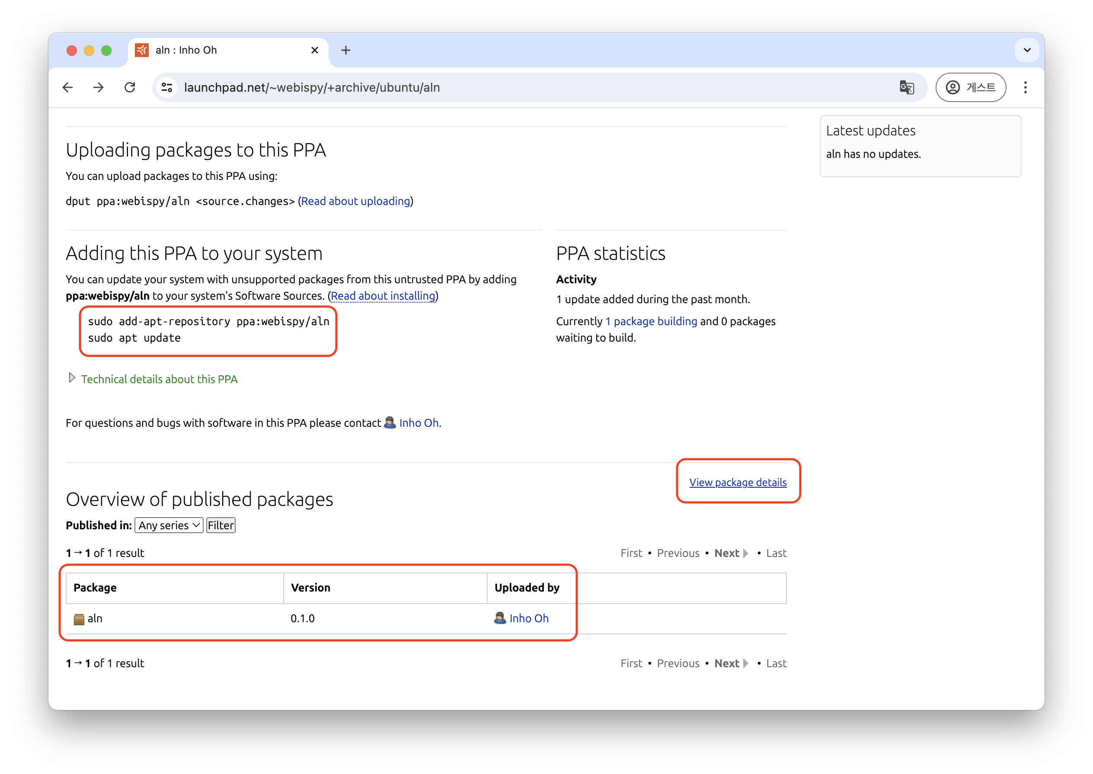
Task: Click the person icon beside the contact name
Action: 390,422
